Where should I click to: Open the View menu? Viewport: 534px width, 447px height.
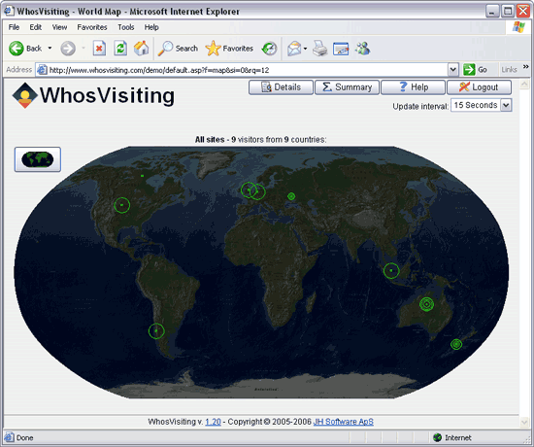[x=59, y=27]
